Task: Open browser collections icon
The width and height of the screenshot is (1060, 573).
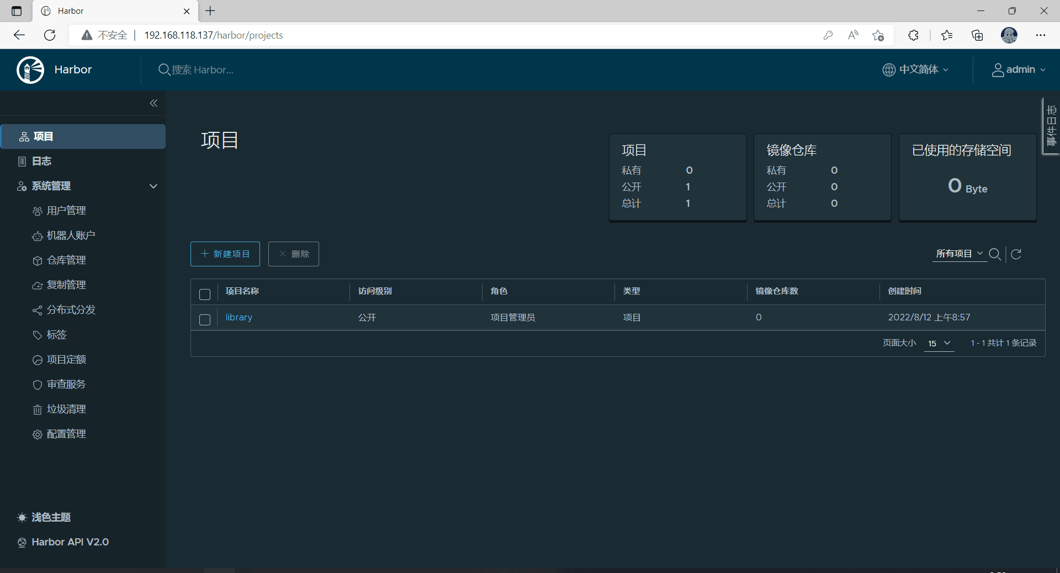Action: [977, 35]
